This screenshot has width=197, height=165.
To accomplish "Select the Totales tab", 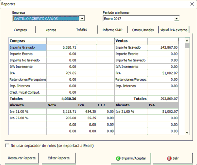I will coord(82,29).
